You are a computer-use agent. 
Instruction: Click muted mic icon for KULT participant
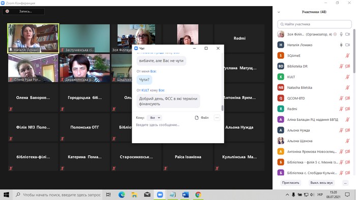(x=347, y=77)
